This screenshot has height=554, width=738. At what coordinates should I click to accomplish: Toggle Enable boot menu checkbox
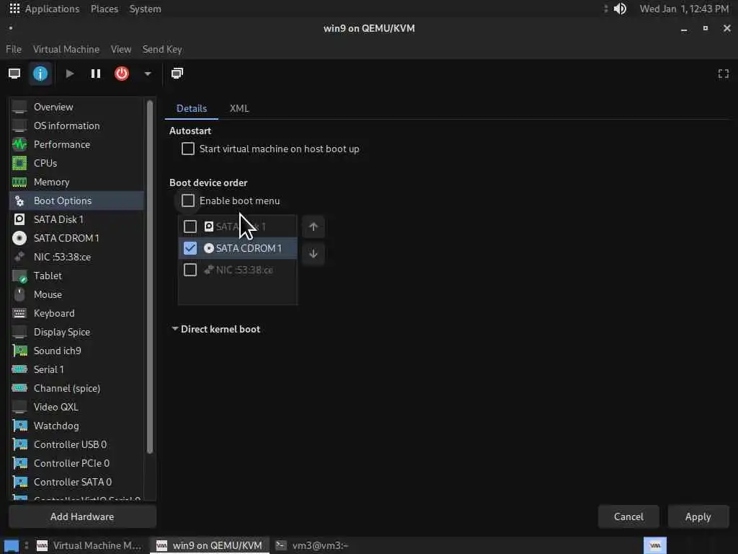[188, 201]
